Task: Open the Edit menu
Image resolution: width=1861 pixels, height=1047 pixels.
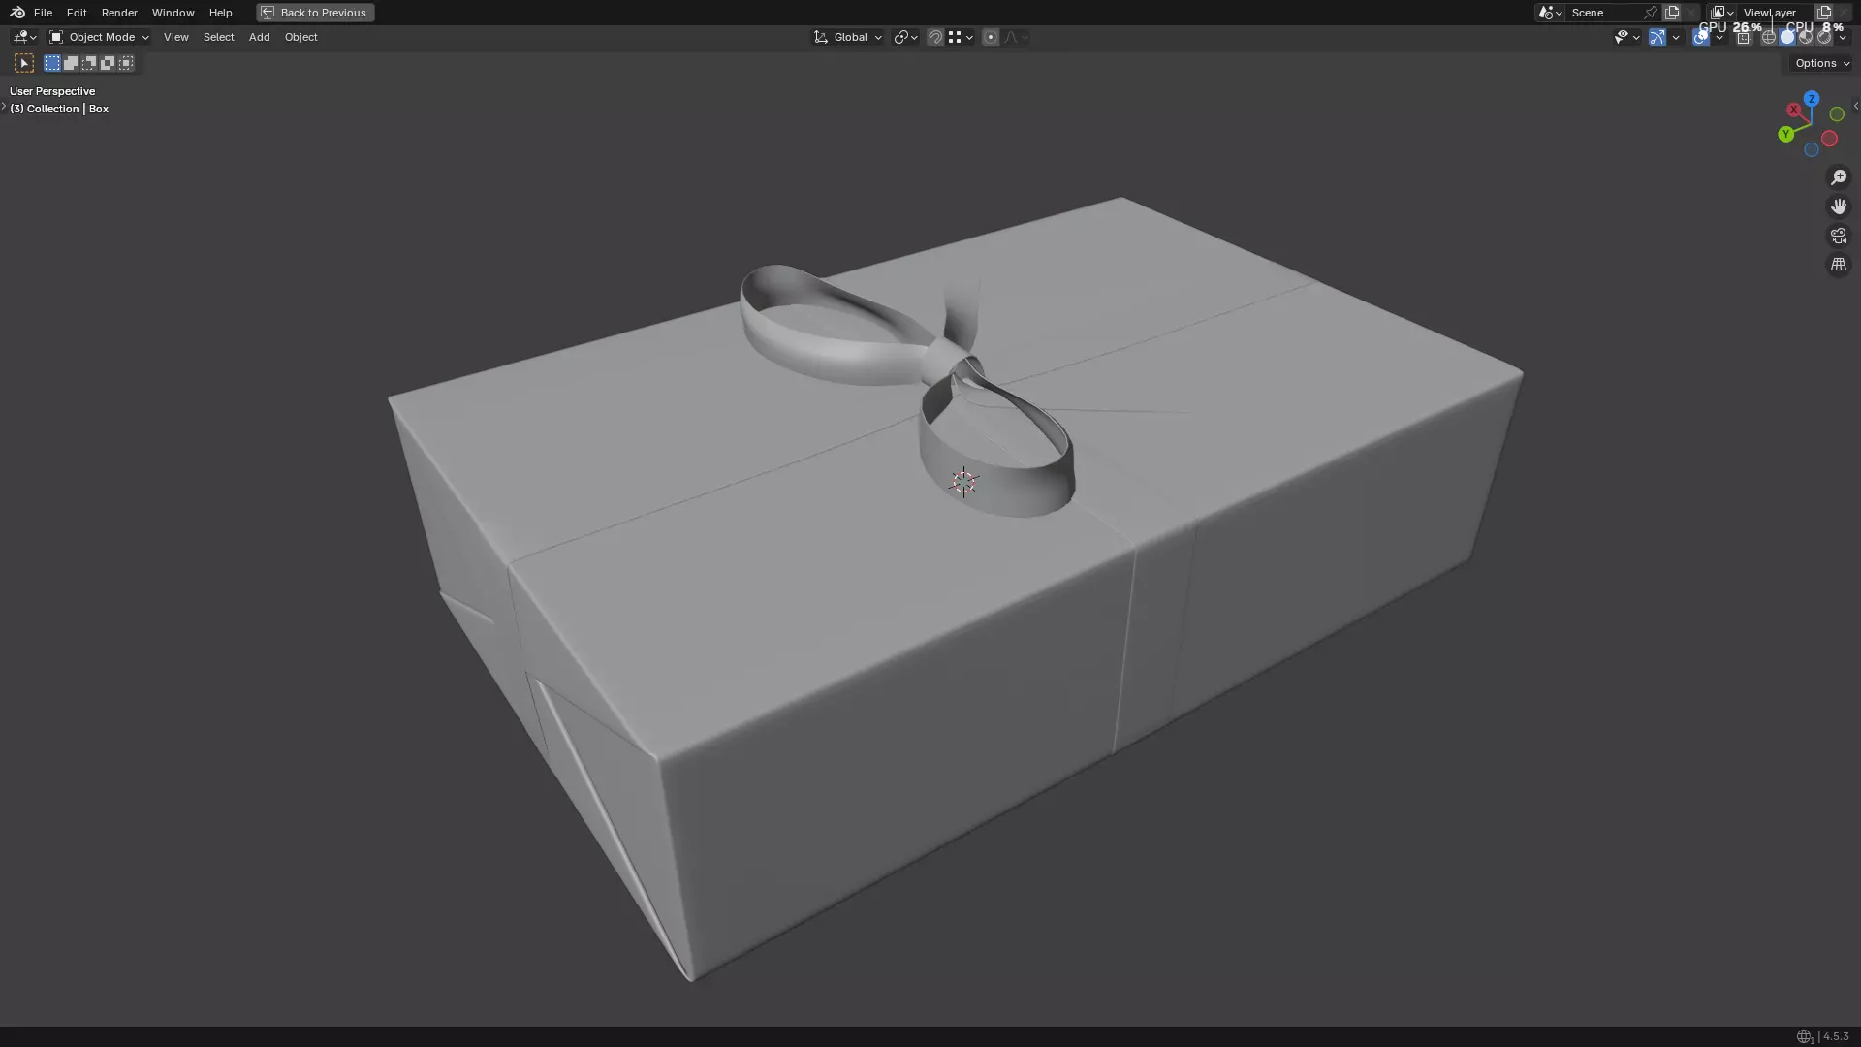Action: (x=77, y=13)
